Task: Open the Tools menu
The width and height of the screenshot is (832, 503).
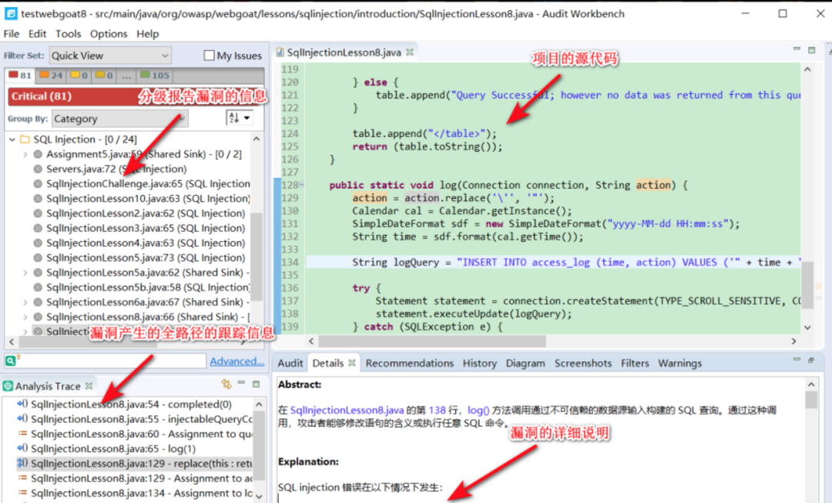Action: pyautogui.click(x=69, y=34)
